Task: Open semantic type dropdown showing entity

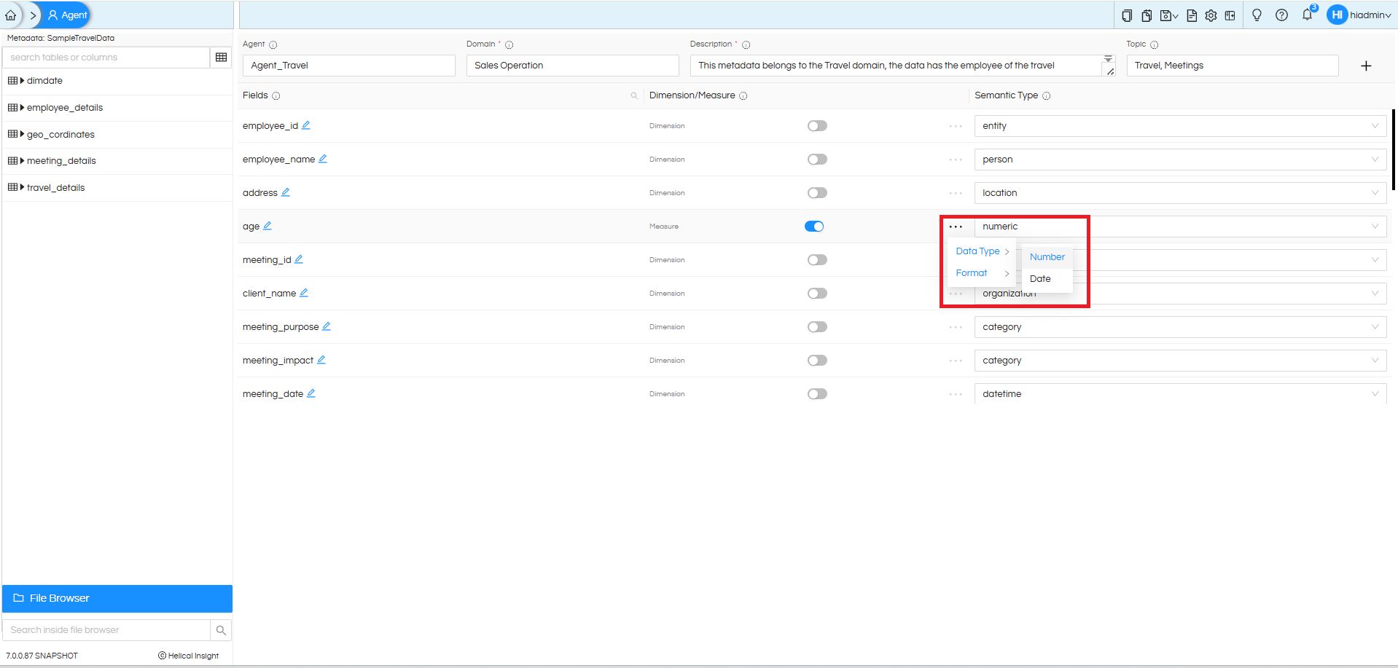Action: coord(1180,126)
